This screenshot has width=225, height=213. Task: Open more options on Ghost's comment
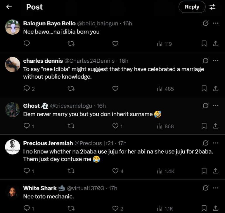coord(216,105)
